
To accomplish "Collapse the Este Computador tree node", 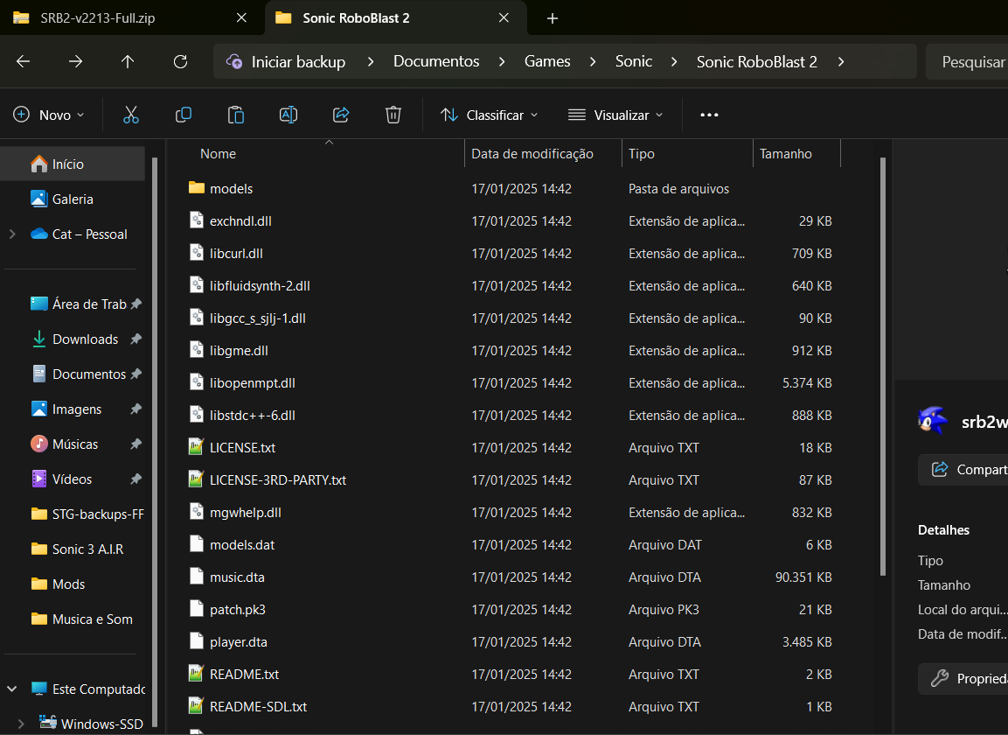I will (12, 689).
